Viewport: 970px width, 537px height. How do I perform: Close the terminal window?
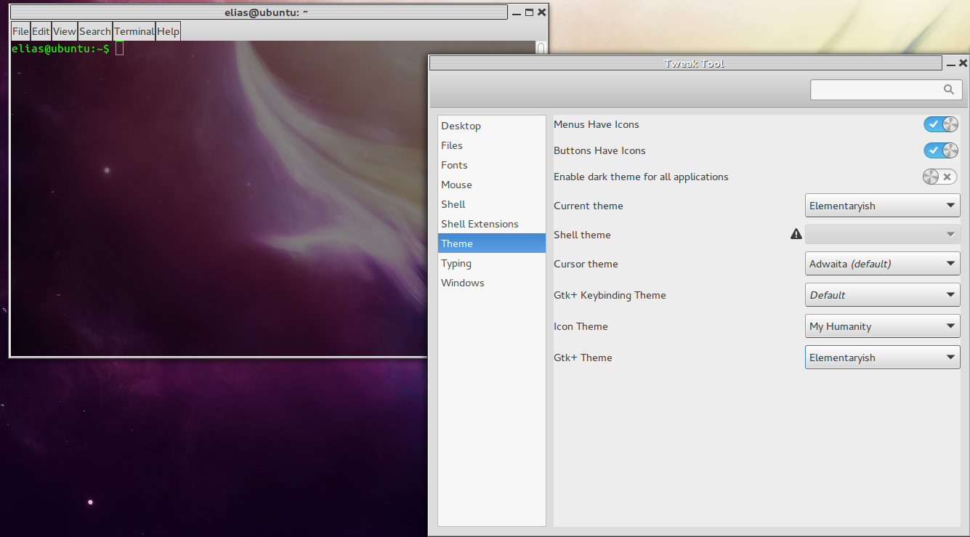click(x=541, y=12)
